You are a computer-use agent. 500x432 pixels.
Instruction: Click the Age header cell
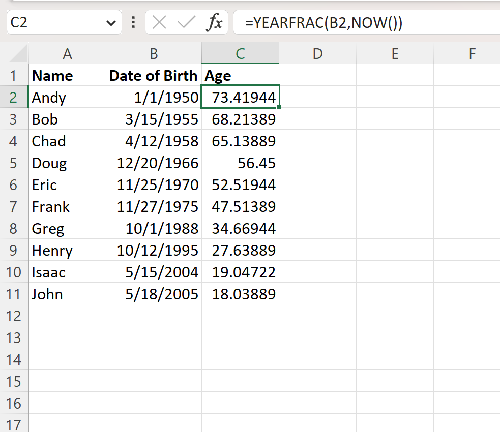tap(240, 75)
